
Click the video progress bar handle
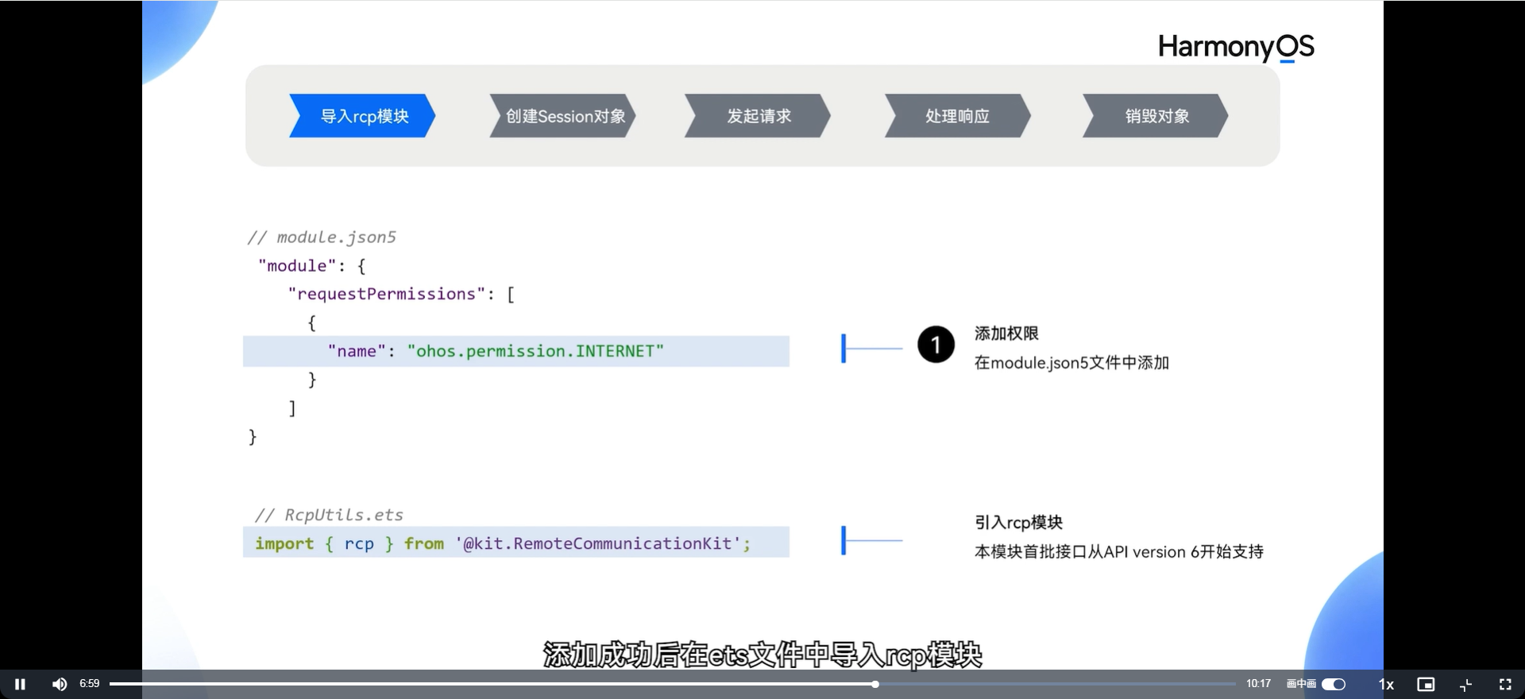[874, 684]
